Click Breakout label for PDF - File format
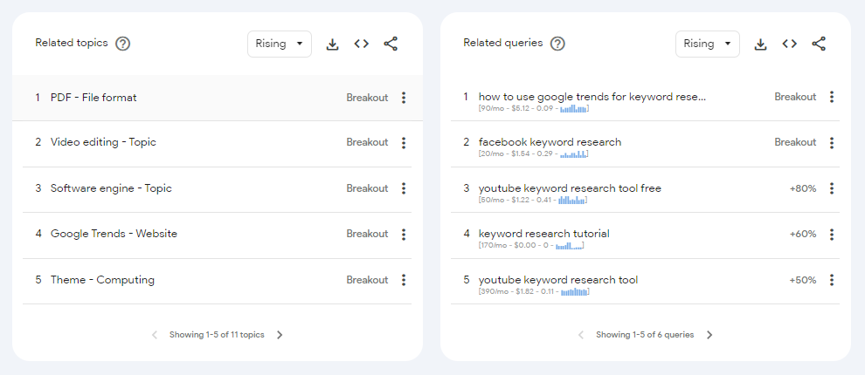The width and height of the screenshot is (865, 375). click(x=367, y=98)
